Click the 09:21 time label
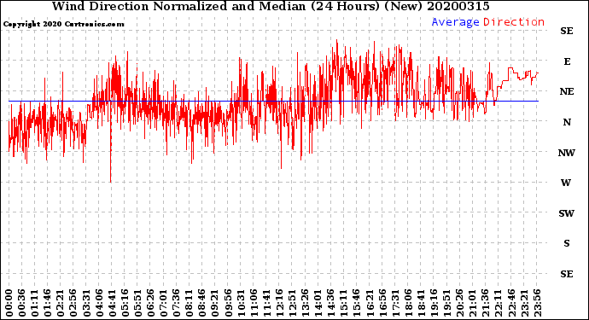The image size is (589, 320). point(214,303)
